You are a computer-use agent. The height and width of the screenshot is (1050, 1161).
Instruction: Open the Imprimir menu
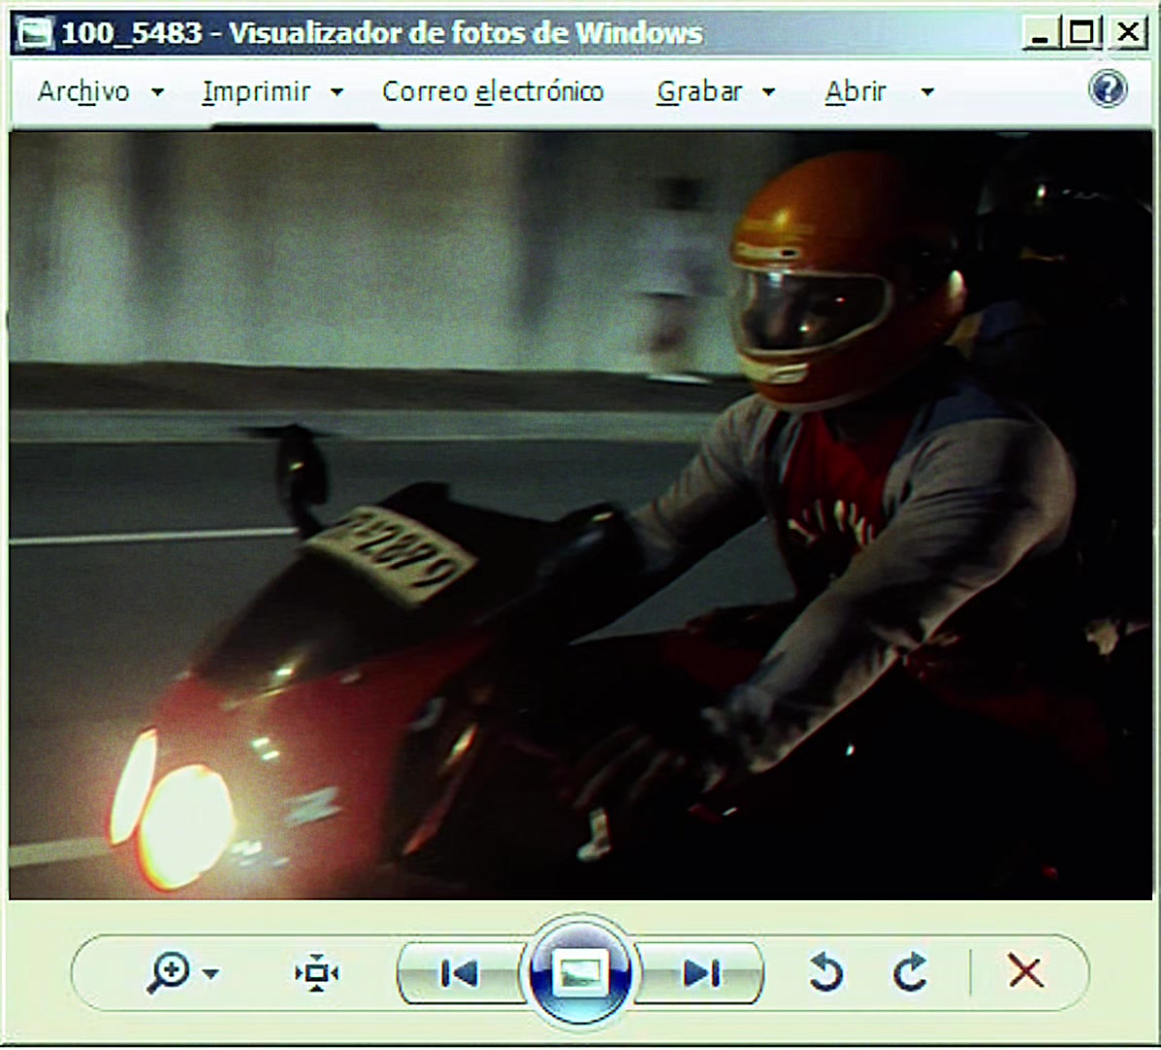tap(256, 91)
